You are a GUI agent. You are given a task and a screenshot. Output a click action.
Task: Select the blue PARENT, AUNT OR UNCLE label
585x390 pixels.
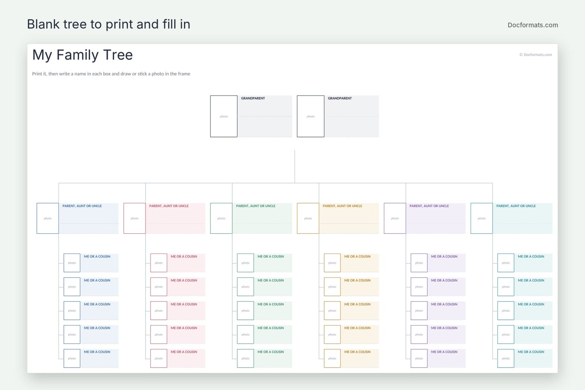(x=82, y=206)
